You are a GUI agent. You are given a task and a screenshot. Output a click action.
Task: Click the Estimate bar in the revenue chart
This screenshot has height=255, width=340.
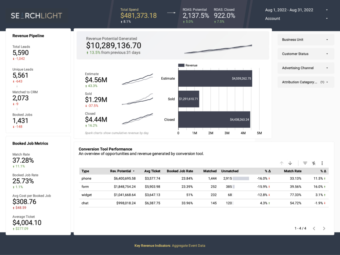coord(216,78)
